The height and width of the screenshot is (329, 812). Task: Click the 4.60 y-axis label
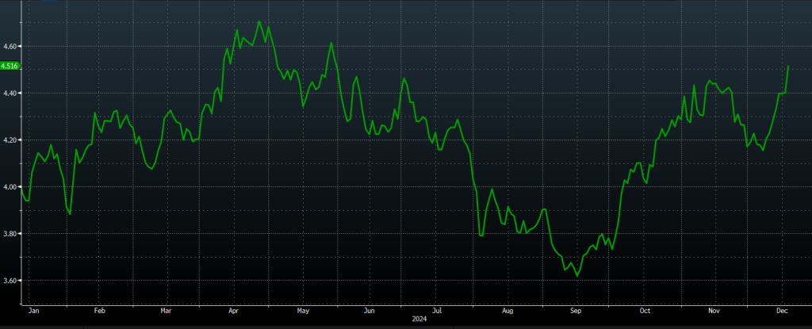[x=11, y=47]
